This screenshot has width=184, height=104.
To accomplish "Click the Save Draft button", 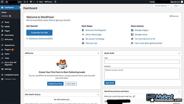I will [110, 83].
